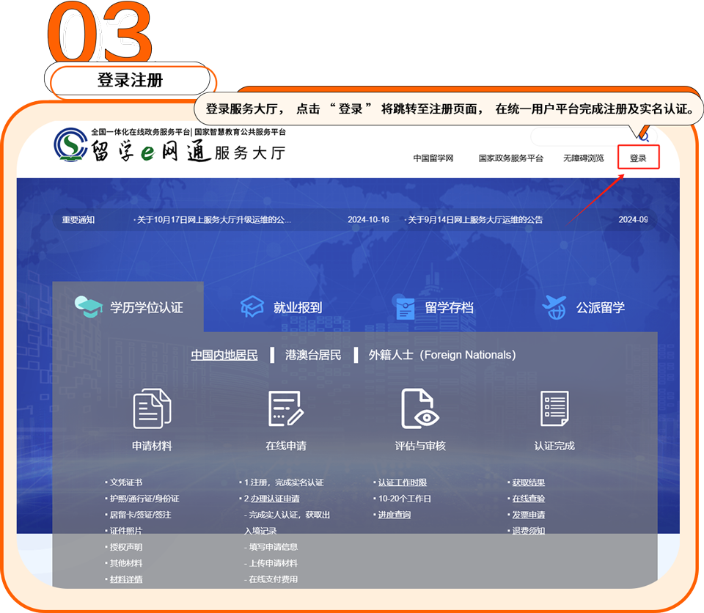Click the 其他材料 item
This screenshot has width=704, height=613.
(x=126, y=563)
